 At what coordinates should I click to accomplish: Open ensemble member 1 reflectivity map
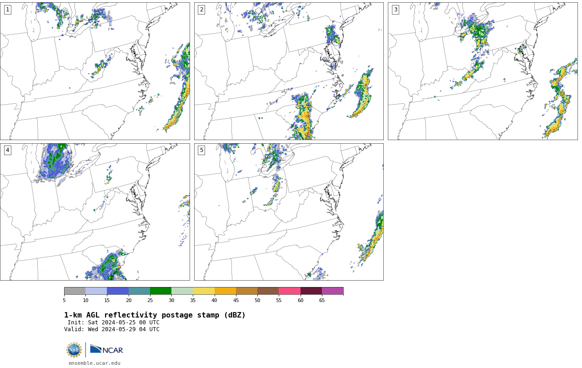(95, 71)
